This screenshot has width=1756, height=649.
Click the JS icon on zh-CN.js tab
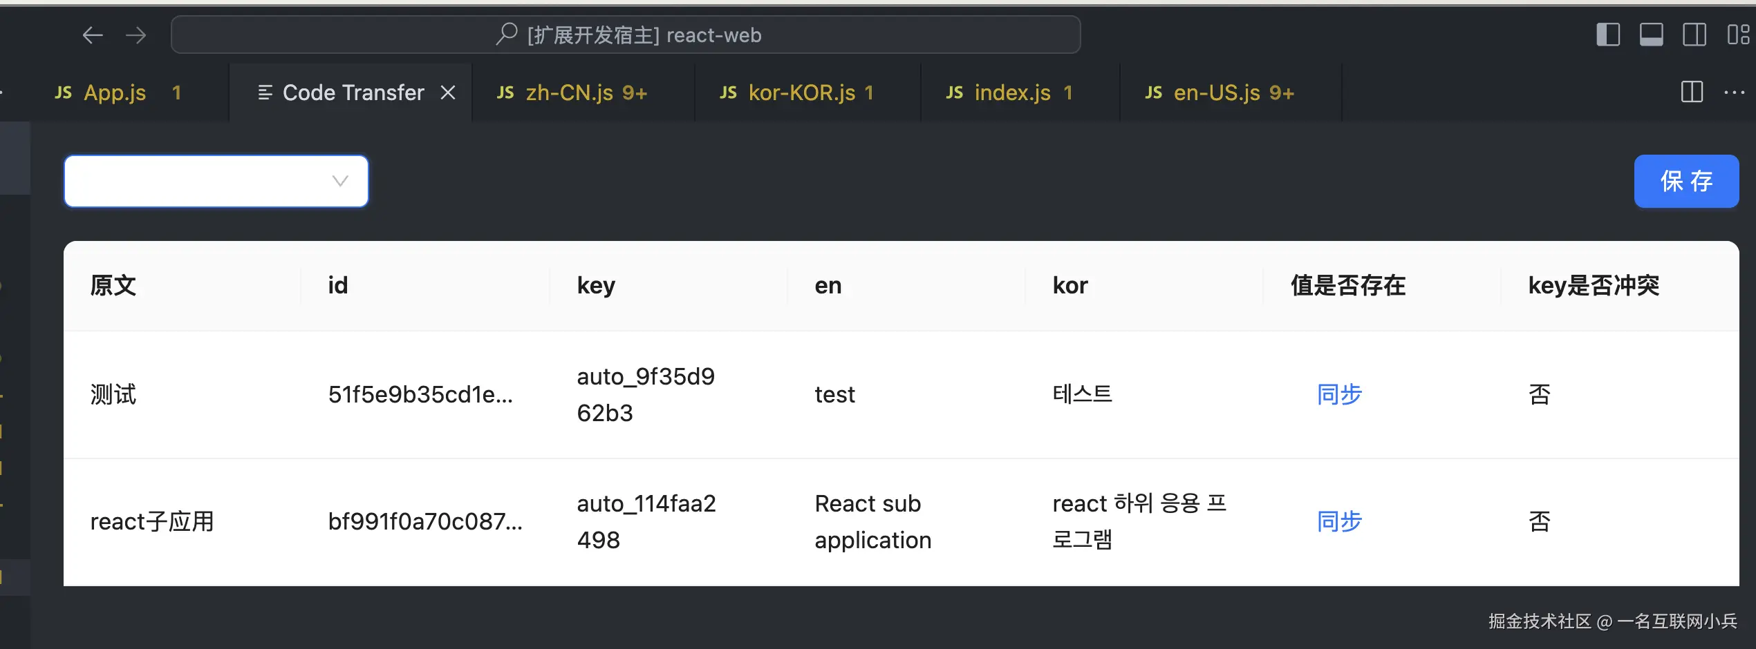[504, 92]
